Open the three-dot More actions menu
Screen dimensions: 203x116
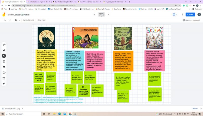pos(182,14)
